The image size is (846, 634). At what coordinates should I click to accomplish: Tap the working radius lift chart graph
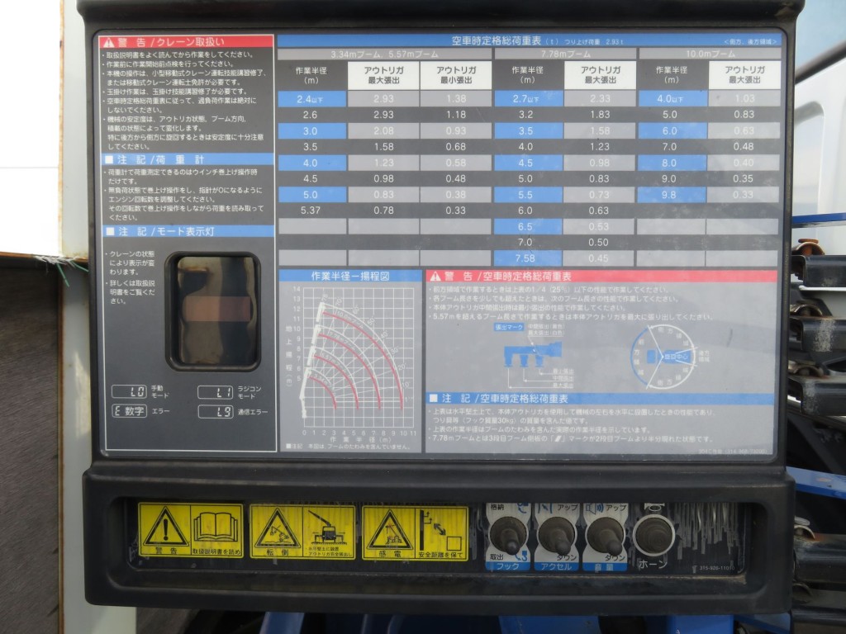[351, 361]
